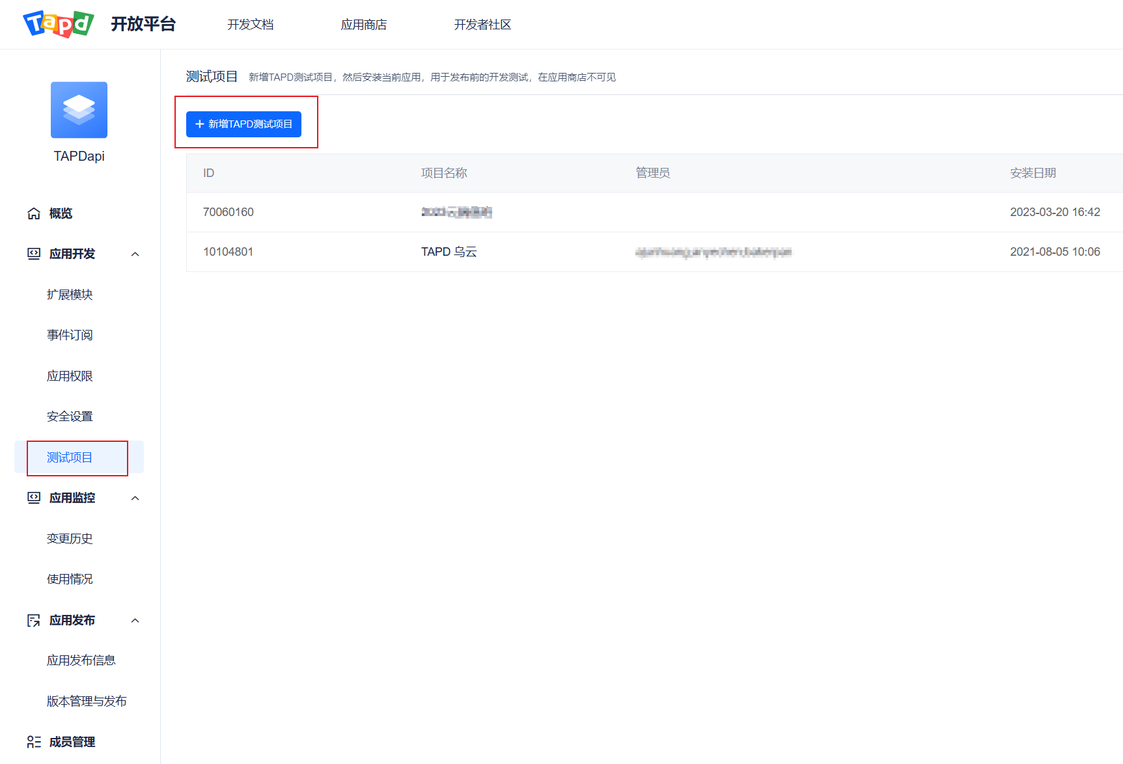Collapse the 应用开发 section
The image size is (1123, 764).
[x=135, y=254]
